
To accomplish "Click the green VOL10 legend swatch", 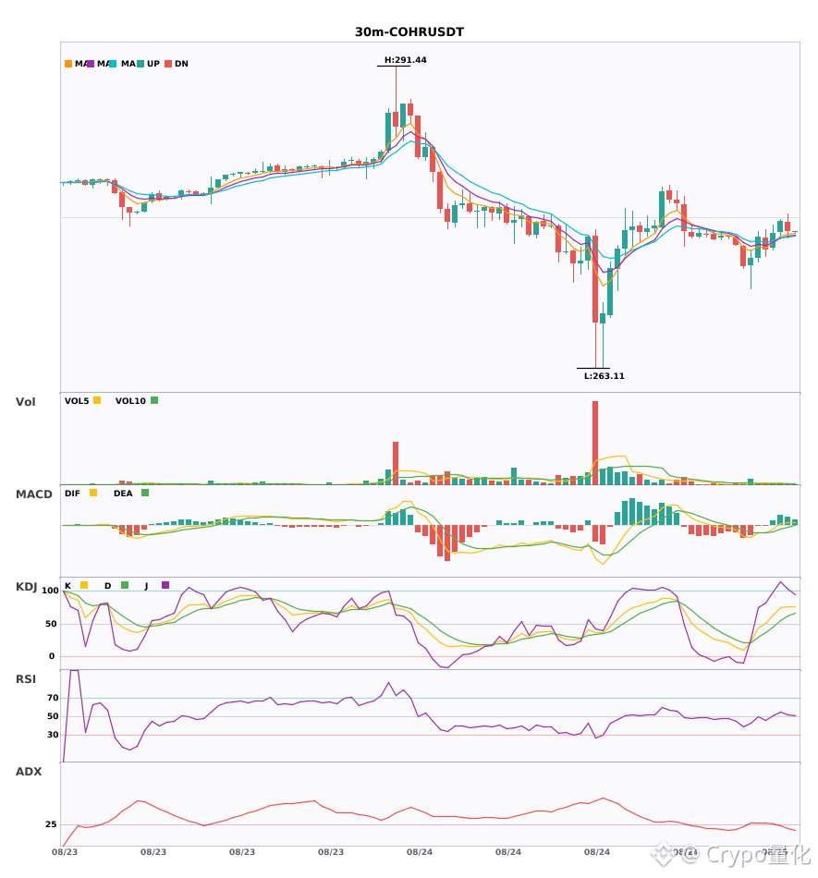I will point(154,400).
